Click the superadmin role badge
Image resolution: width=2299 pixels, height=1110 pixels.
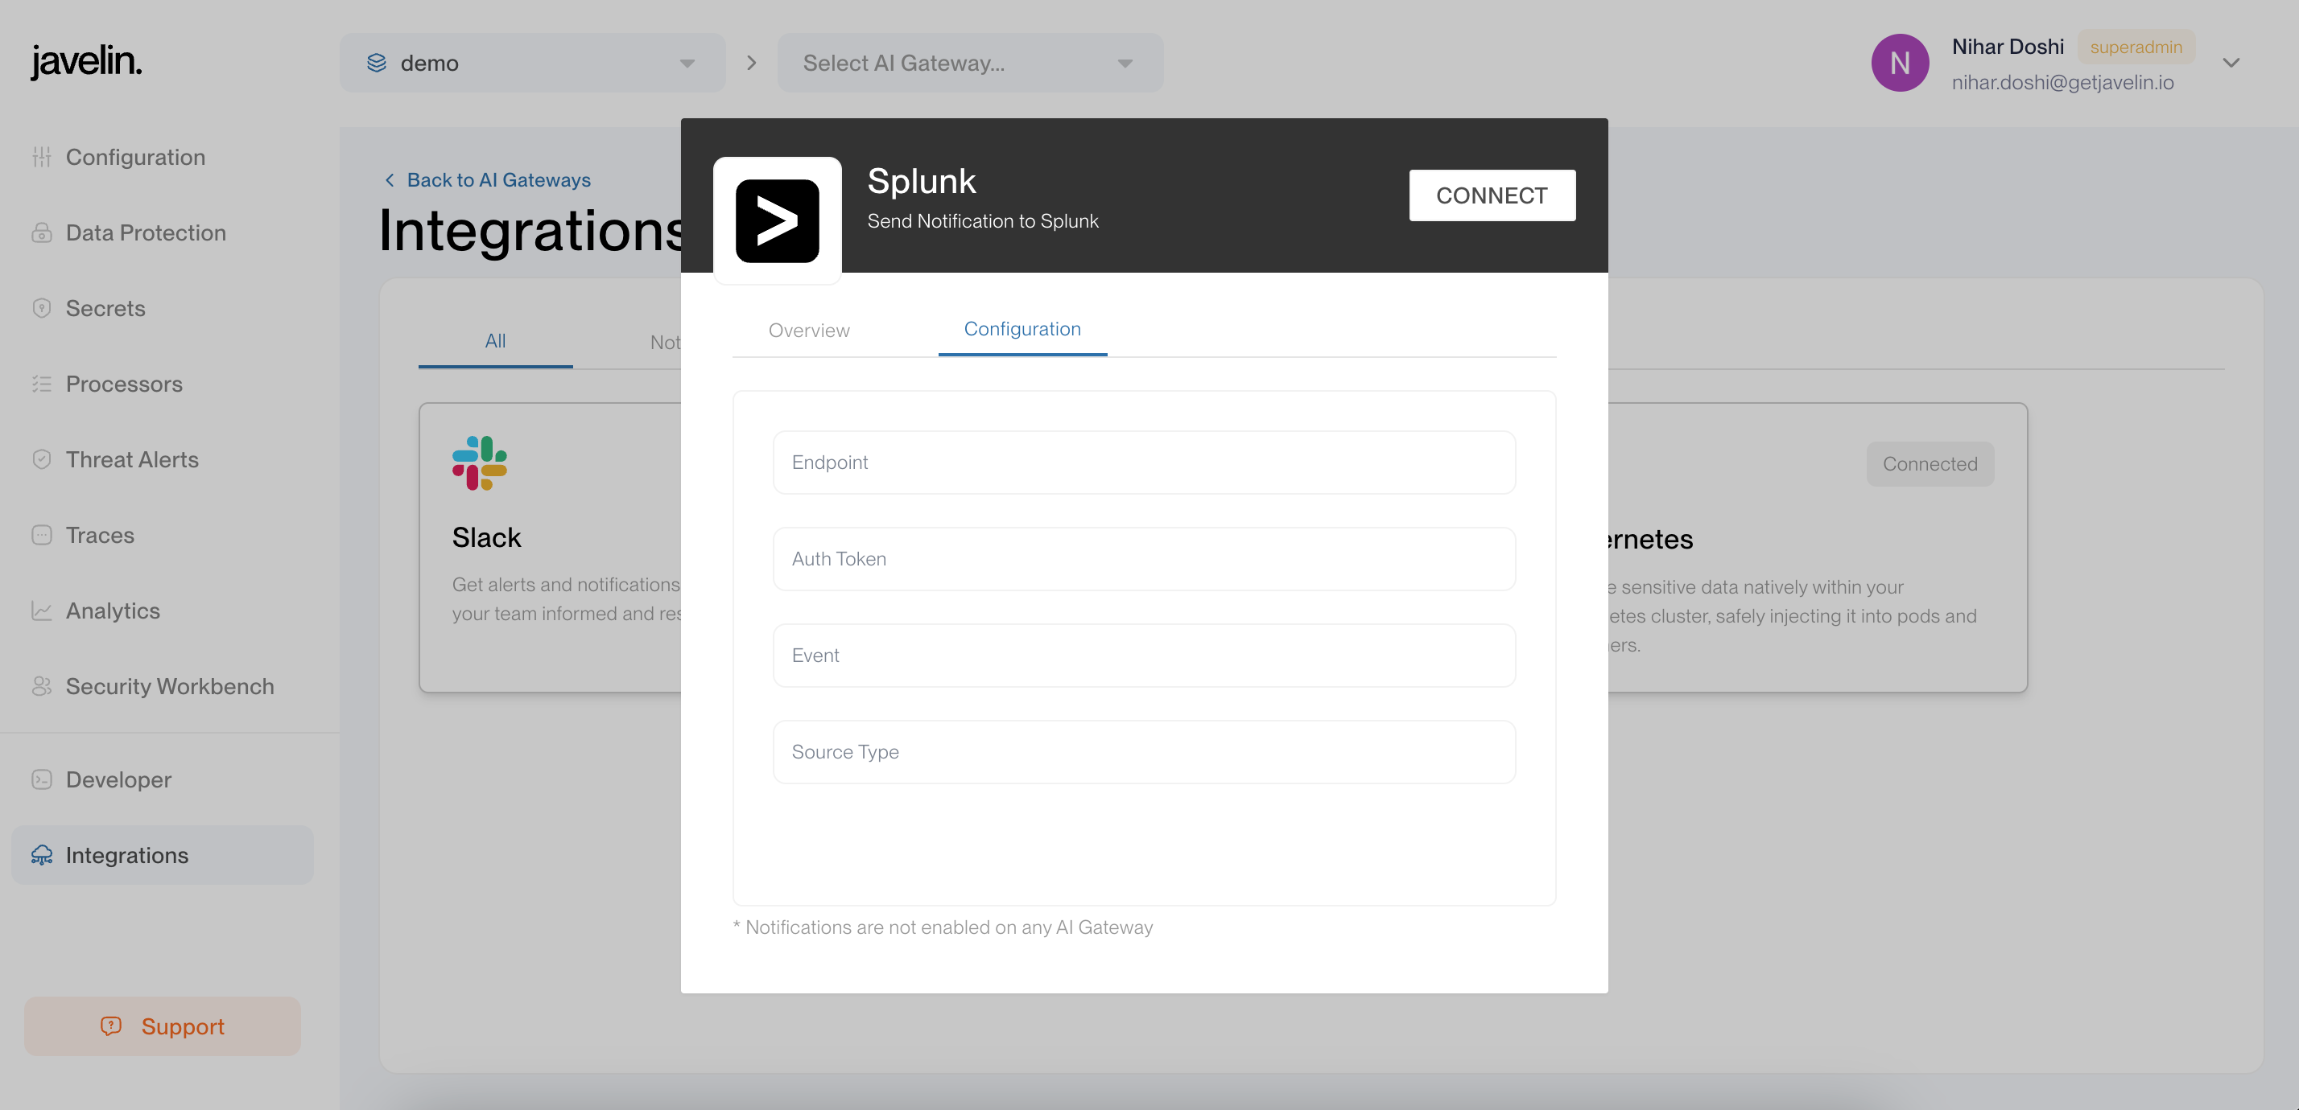click(2136, 47)
